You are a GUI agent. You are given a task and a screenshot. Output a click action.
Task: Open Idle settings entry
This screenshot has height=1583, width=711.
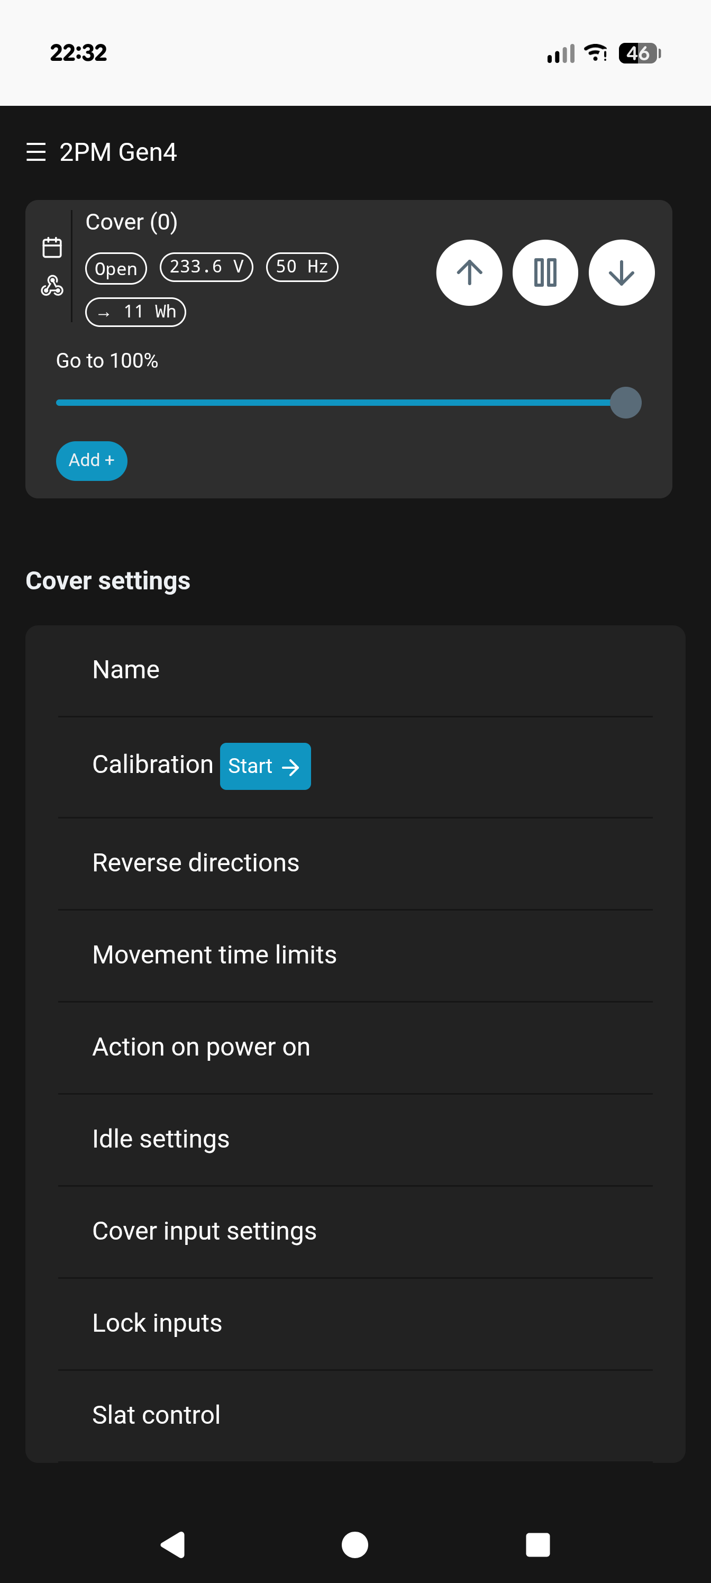coord(355,1140)
